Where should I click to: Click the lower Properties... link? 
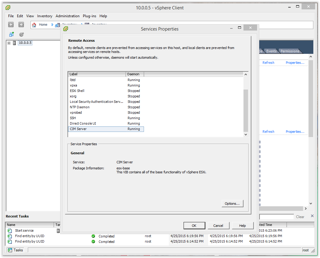[295, 132]
